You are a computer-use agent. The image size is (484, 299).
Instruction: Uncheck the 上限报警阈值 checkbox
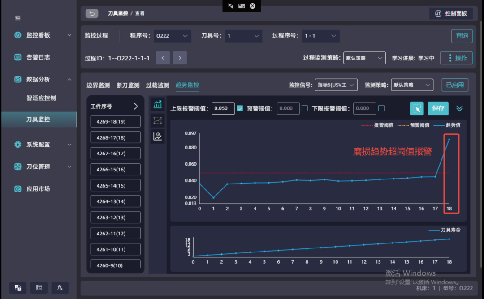[x=240, y=108]
